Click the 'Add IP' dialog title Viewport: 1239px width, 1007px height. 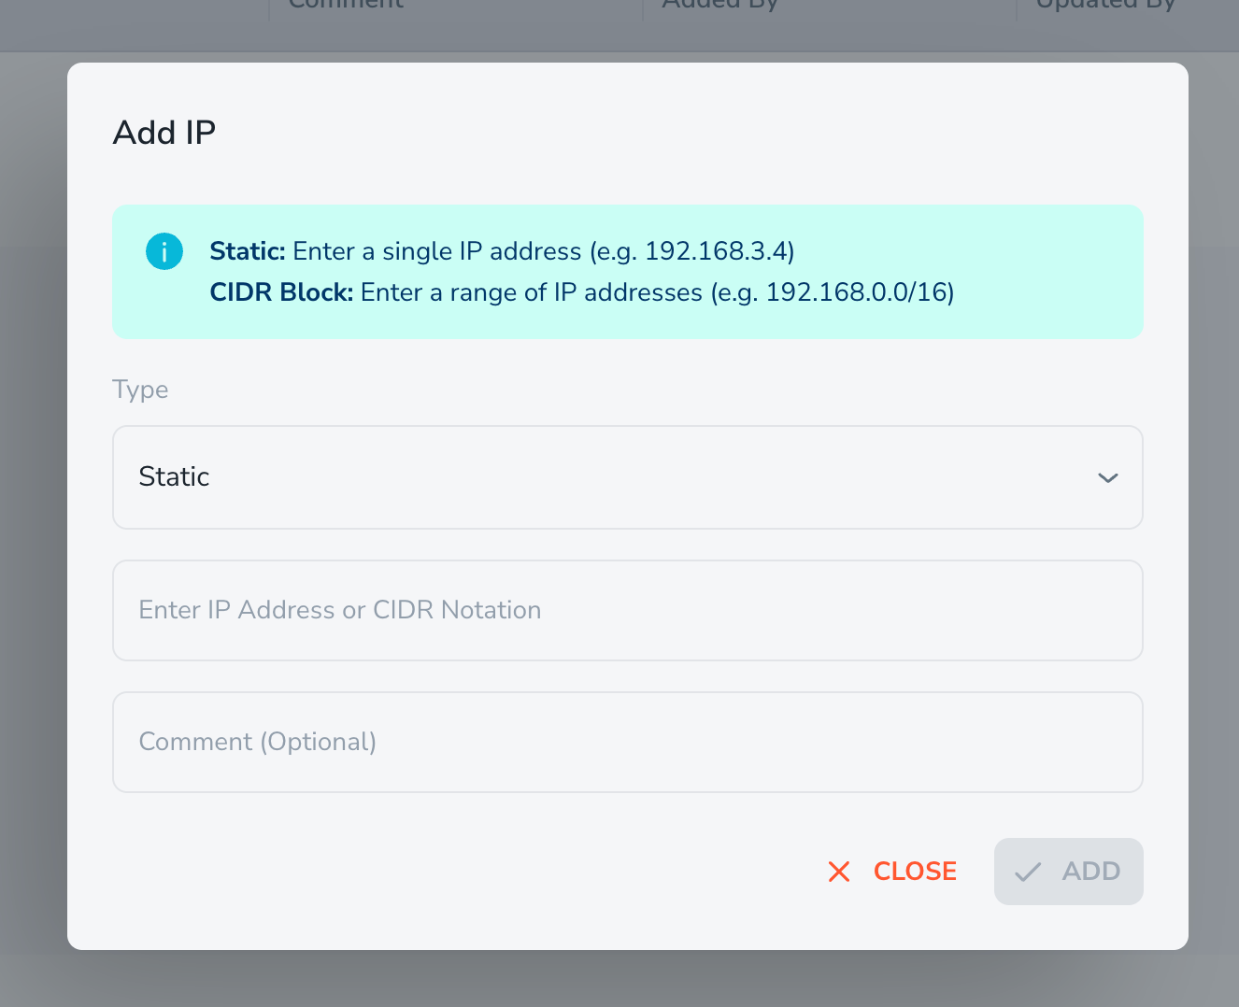[164, 133]
